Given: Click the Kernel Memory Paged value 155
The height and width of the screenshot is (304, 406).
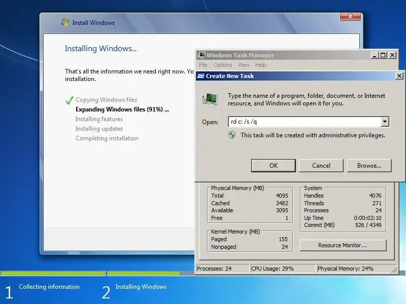Looking at the screenshot, I should (x=283, y=239).
